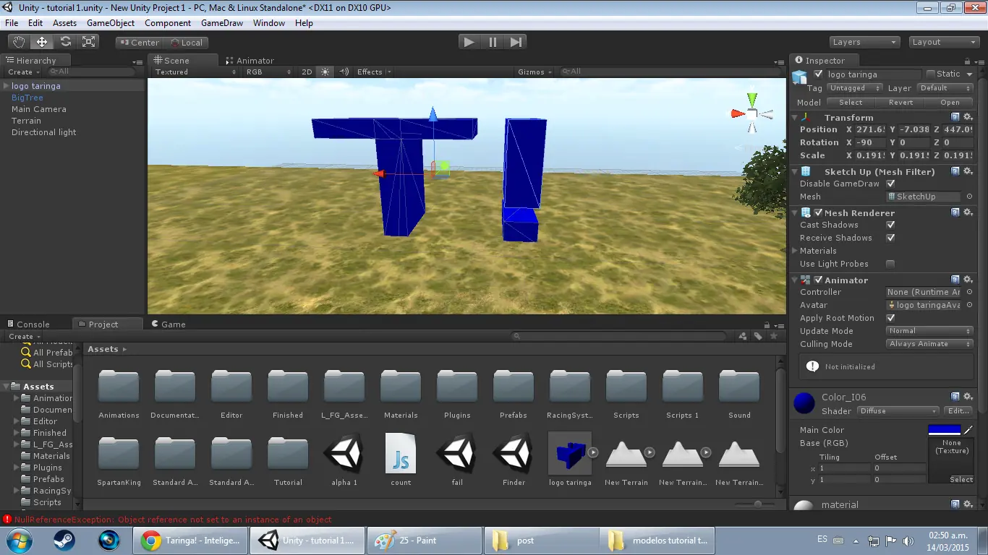Click the green Y axis cone of the scene orientation gizmo
988x555 pixels.
click(752, 99)
